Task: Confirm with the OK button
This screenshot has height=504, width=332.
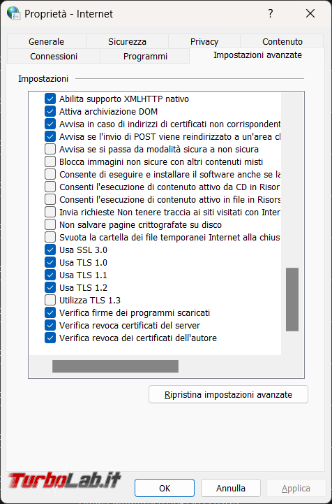Action: click(x=165, y=488)
